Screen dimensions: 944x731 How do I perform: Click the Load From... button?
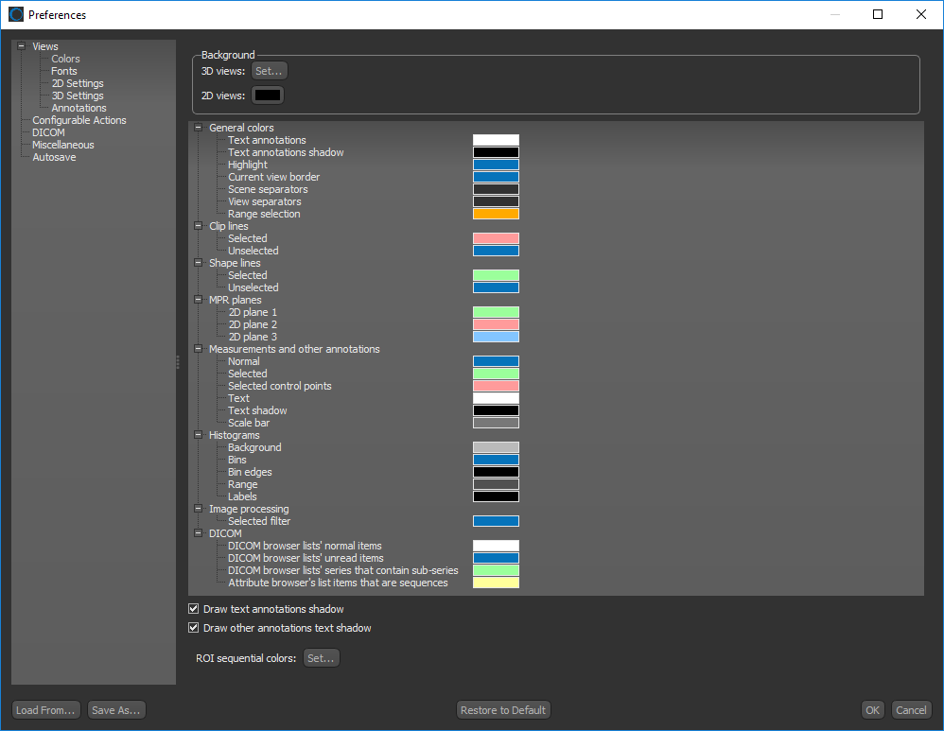[45, 710]
